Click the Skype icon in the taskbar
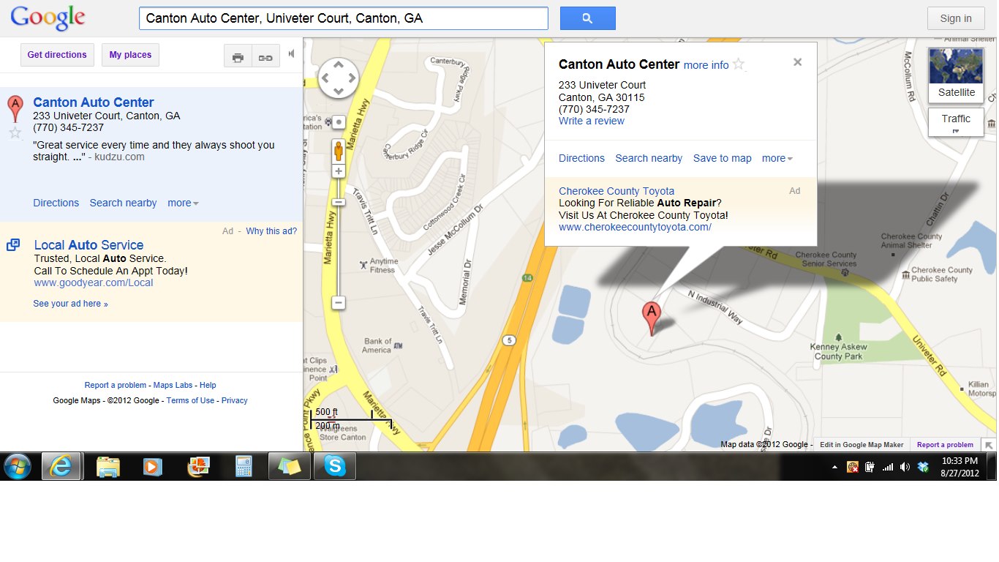 click(335, 466)
